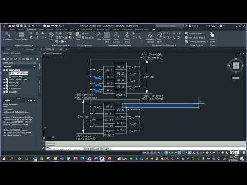
Task: Click the command line input field
Action: 146,149
